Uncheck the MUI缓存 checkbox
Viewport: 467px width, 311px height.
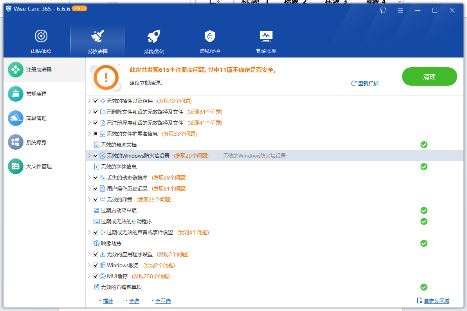(96, 276)
